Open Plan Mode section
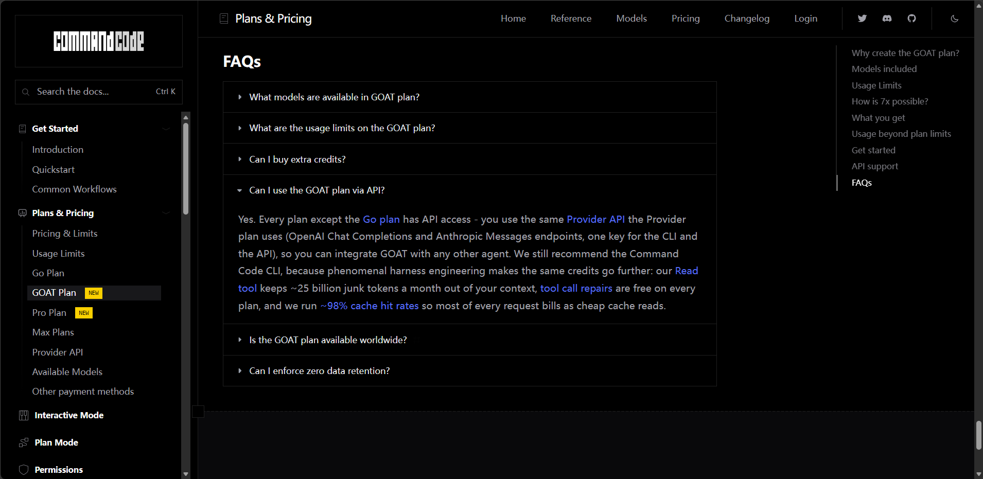 tap(56, 442)
